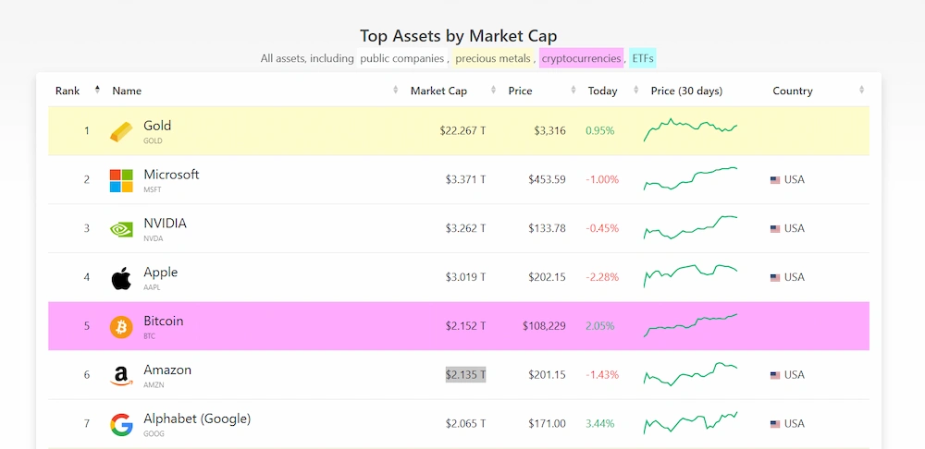Screen dimensions: 925x449
Task: Click Alphabet's 30-day price sparkline
Action: click(x=690, y=423)
